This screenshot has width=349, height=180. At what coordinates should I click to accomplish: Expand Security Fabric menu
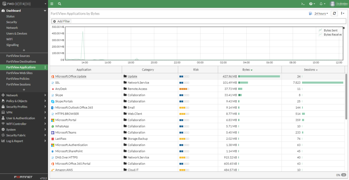[x=24, y=135]
